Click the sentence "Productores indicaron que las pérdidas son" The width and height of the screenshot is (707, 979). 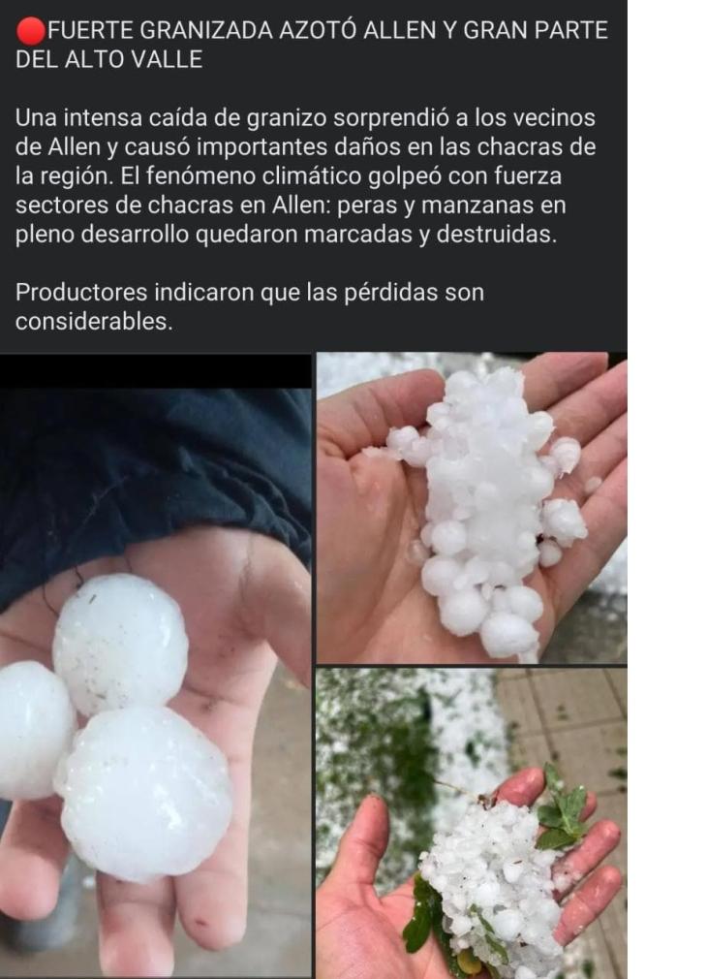250,292
